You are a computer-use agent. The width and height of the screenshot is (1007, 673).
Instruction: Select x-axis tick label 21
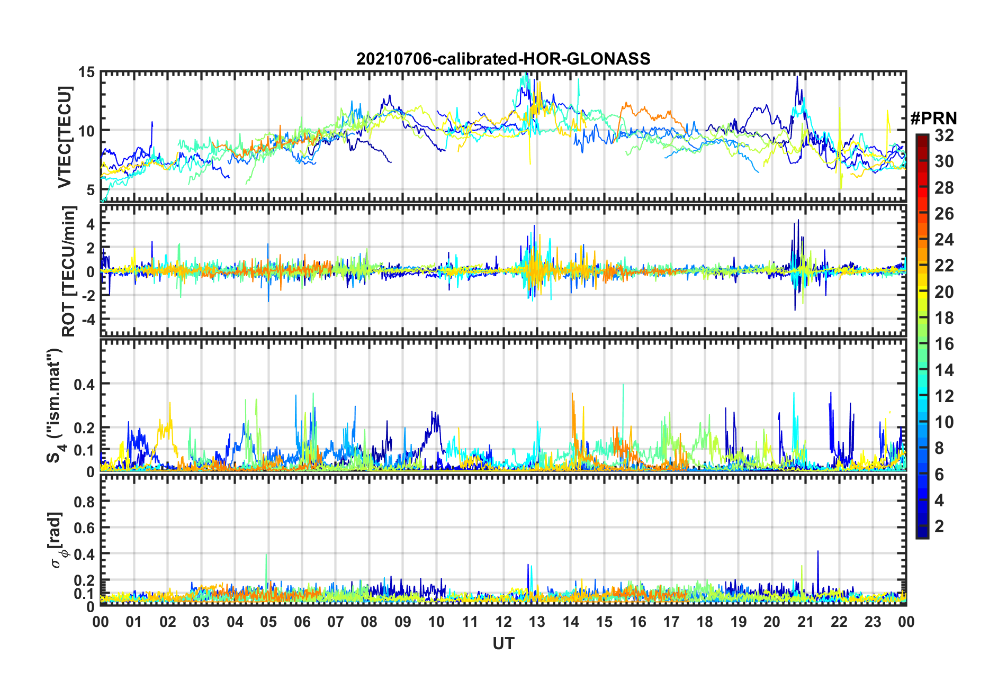pyautogui.click(x=805, y=622)
